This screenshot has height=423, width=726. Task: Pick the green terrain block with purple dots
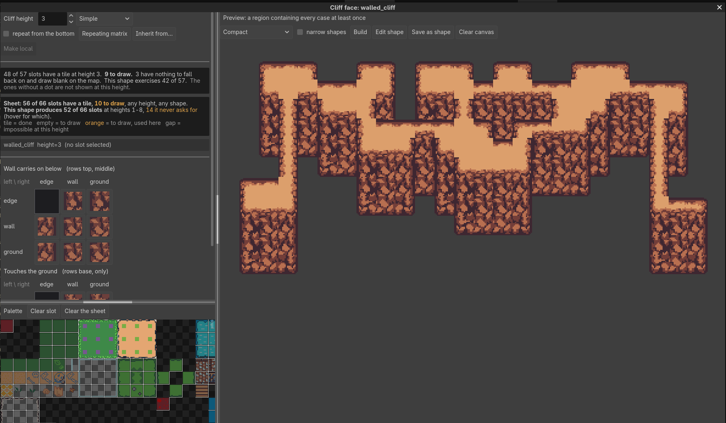pyautogui.click(x=98, y=339)
